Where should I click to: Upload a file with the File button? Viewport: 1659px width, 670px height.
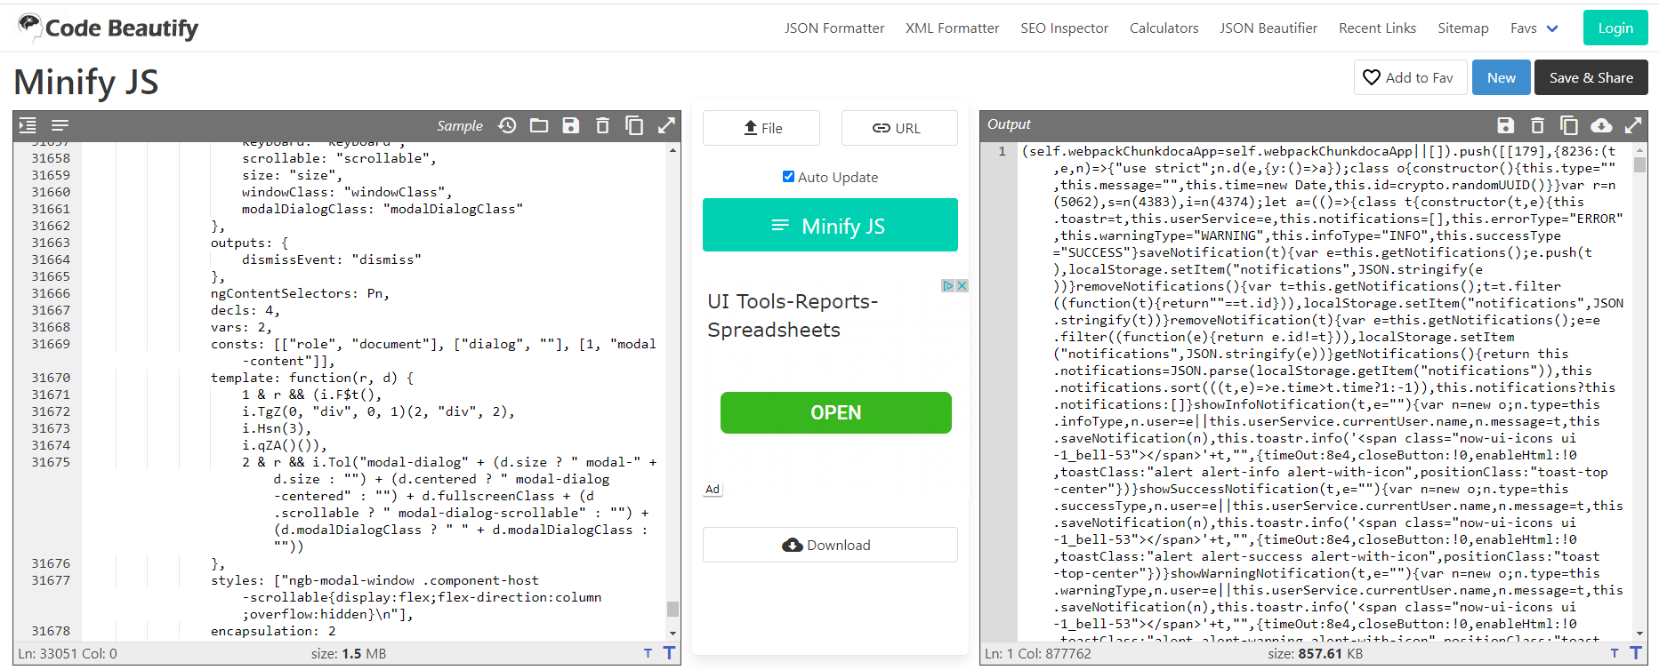(761, 128)
